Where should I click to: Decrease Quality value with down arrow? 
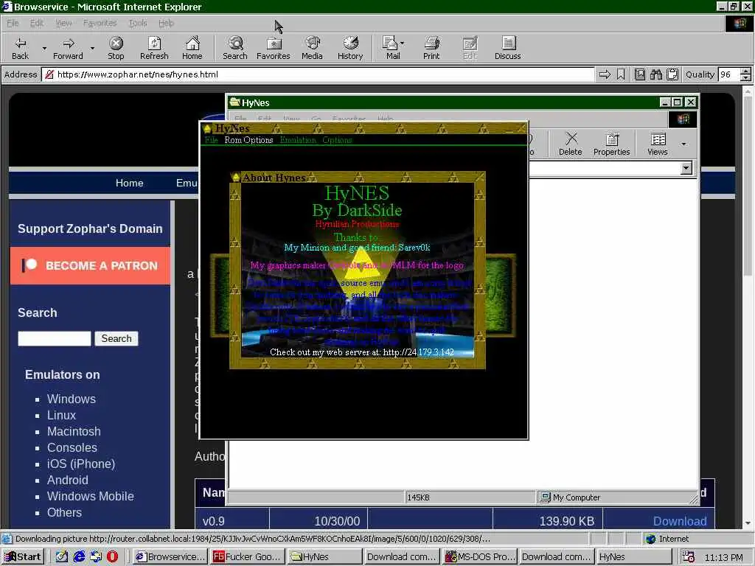pyautogui.click(x=746, y=78)
